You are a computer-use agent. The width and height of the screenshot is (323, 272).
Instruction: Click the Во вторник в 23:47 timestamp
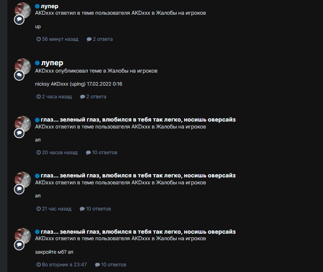[64, 265]
